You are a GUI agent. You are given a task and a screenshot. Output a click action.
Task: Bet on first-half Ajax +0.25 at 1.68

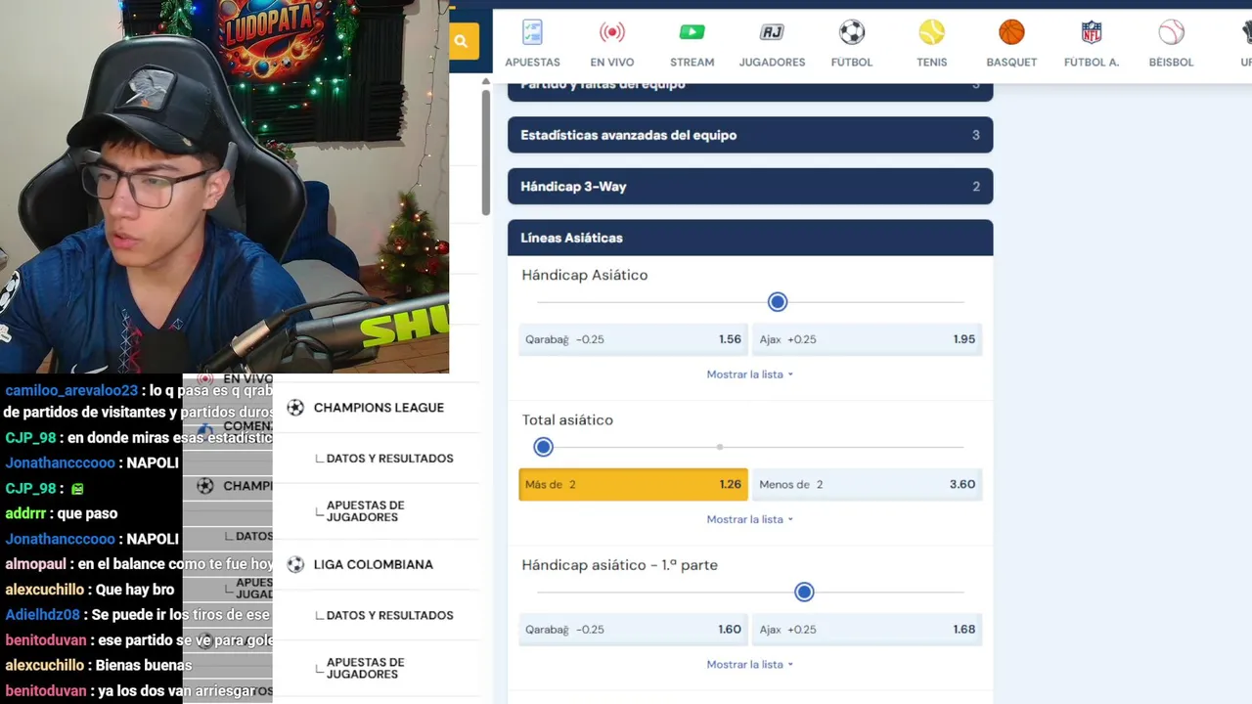[x=868, y=629]
